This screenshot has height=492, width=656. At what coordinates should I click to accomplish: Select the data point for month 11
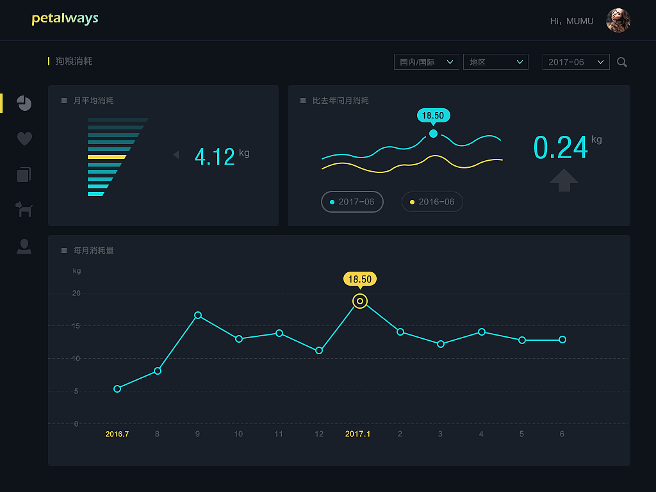279,333
